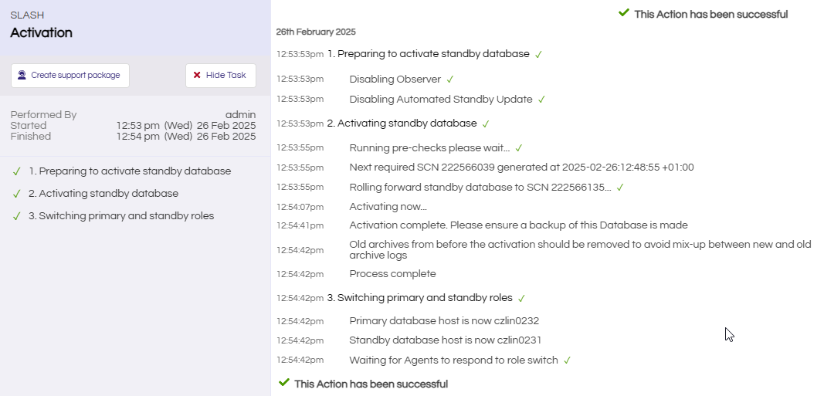Click checkmark beside Waiting for Agents to respond
824x396 pixels.
click(x=567, y=360)
